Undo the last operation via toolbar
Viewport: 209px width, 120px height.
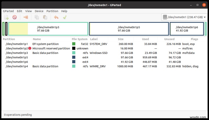click(56, 18)
